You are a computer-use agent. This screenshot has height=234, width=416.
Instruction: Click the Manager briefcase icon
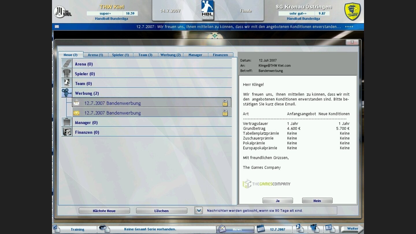pyautogui.click(x=67, y=122)
